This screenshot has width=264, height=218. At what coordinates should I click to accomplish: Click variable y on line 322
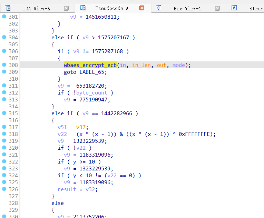click(x=75, y=162)
